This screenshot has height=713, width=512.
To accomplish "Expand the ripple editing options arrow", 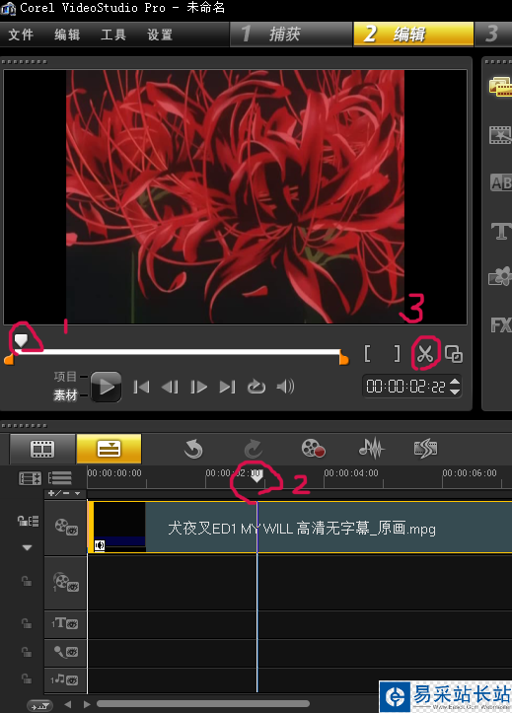I will coord(28,548).
